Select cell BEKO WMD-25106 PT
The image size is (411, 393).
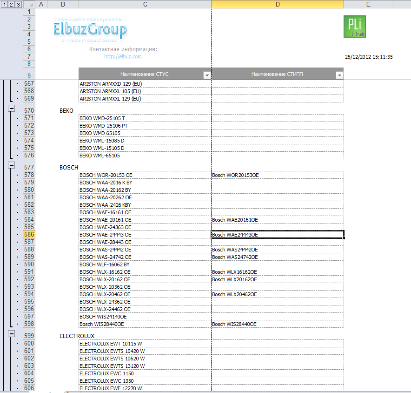pos(145,126)
